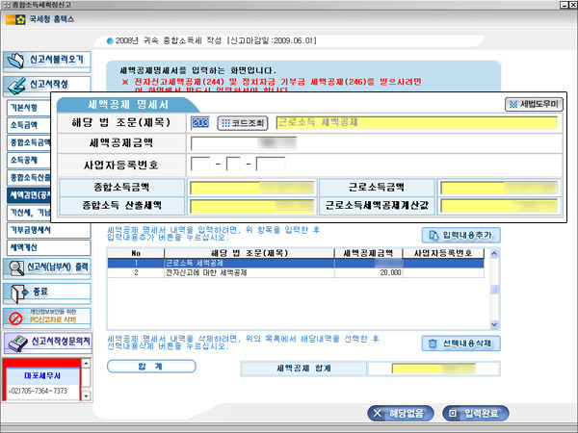The image size is (578, 433).
Task: Focus first 사업자등록번호 field
Action: click(200, 164)
